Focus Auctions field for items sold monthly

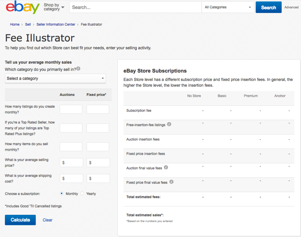pos(71,147)
